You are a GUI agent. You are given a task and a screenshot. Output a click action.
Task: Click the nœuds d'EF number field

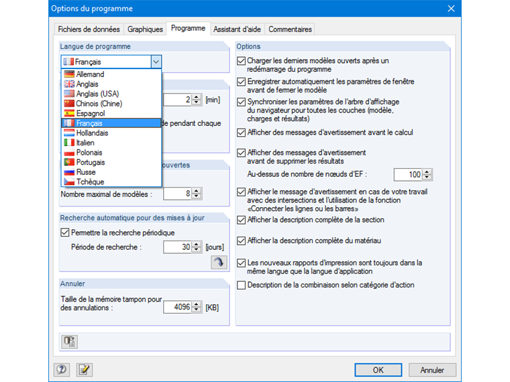point(408,175)
